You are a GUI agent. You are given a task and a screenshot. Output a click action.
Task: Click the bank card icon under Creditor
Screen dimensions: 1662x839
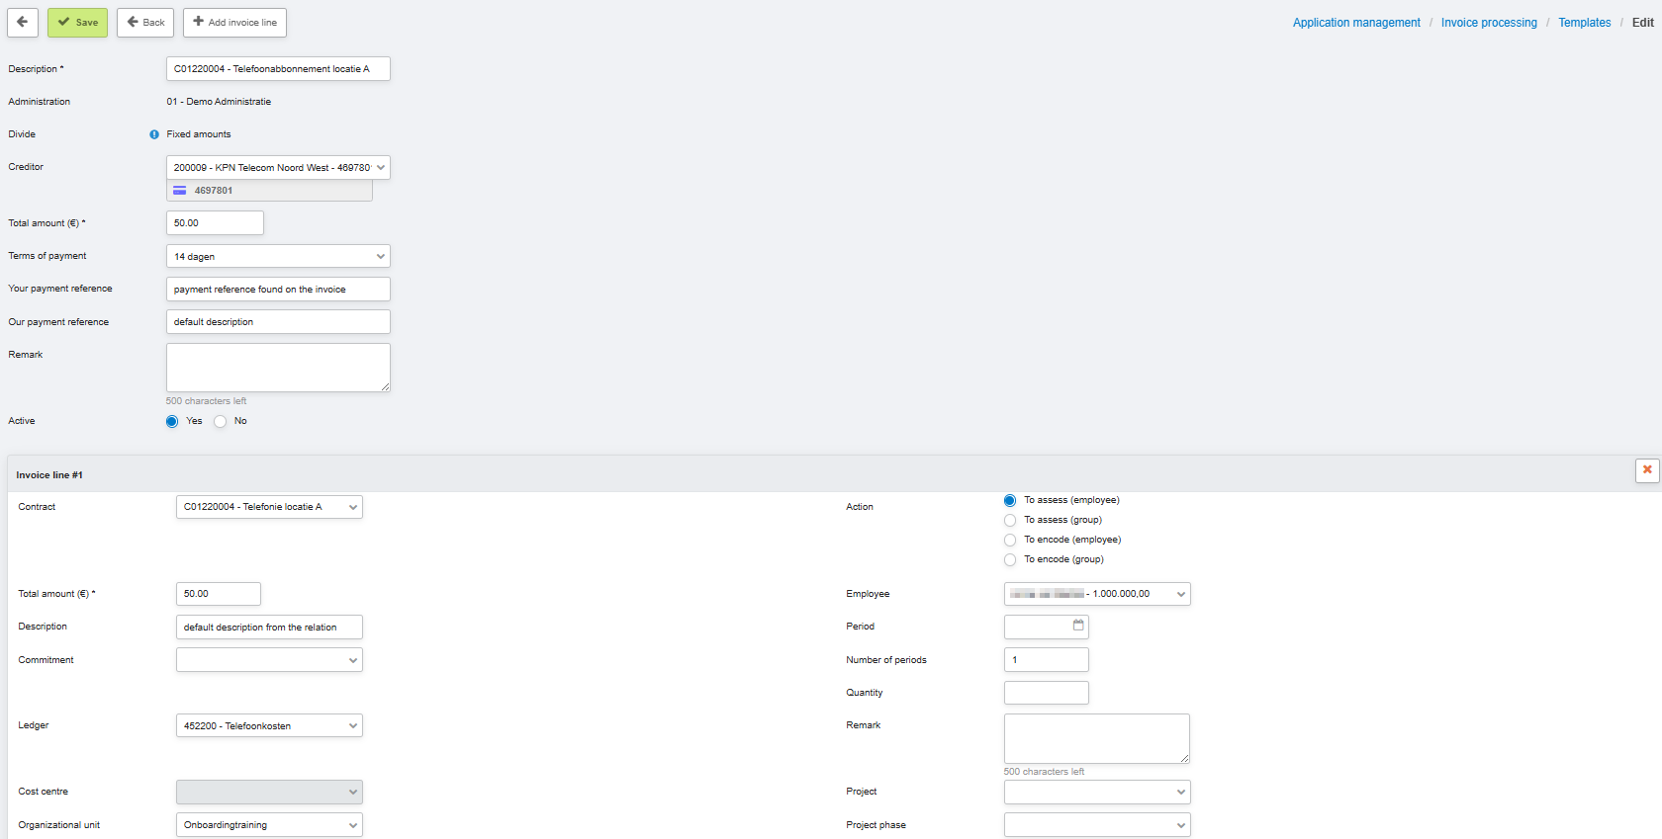coord(180,191)
